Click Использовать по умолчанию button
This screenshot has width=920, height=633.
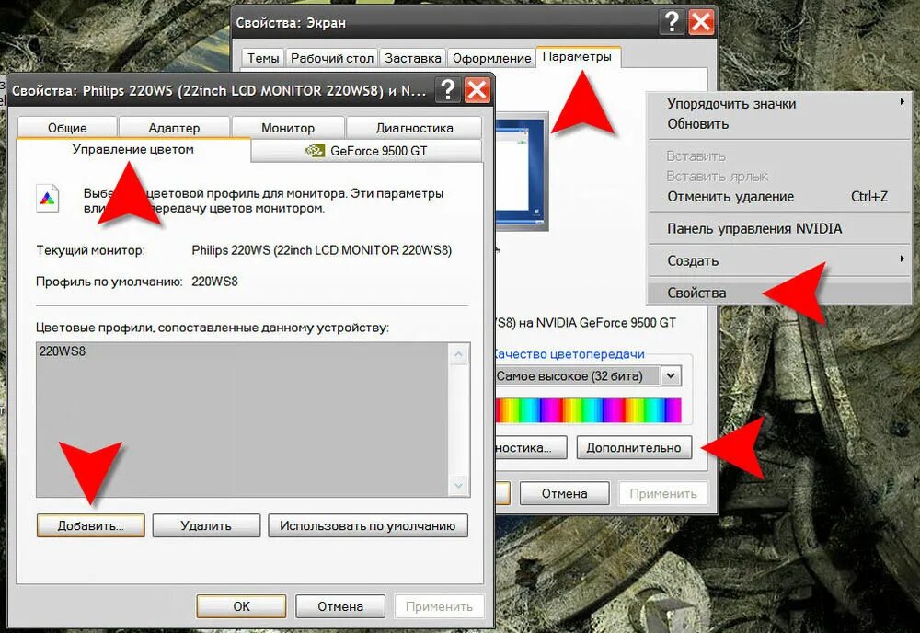coord(367,525)
